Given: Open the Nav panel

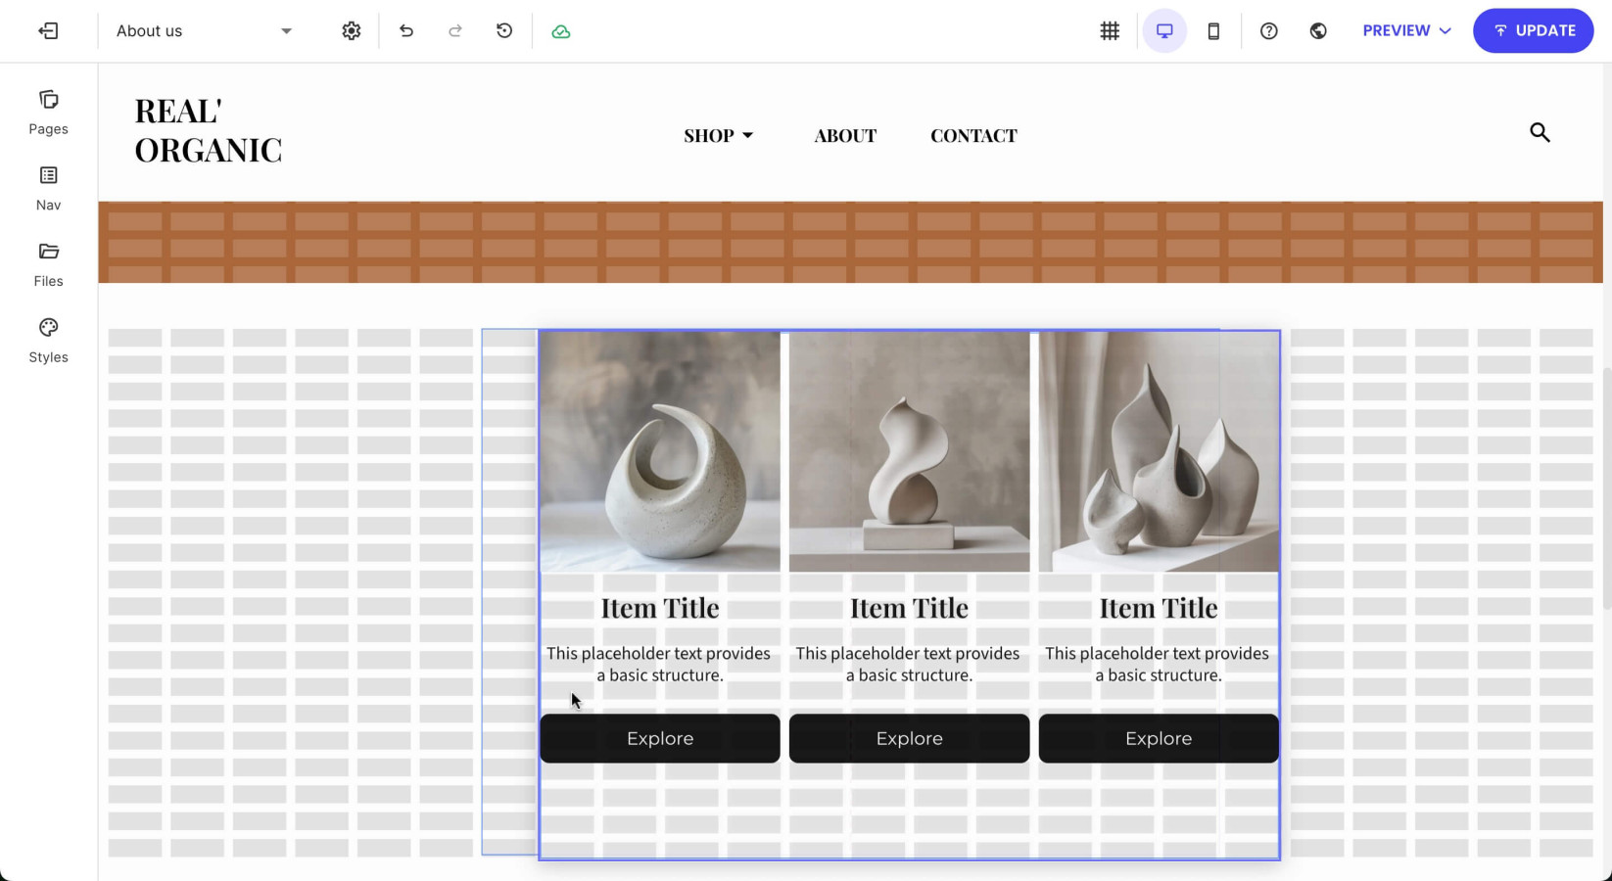Looking at the screenshot, I should click(x=48, y=189).
